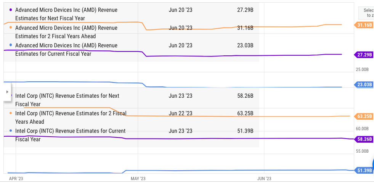Click the JUN '23 axis label

coord(264,179)
